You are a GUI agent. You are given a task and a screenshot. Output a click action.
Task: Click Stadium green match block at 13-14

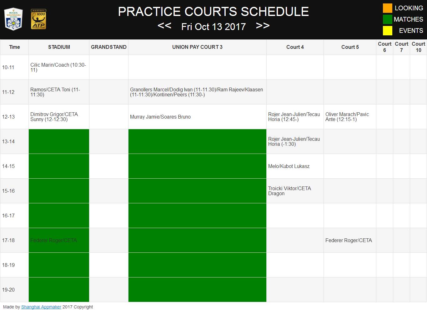pos(59,141)
